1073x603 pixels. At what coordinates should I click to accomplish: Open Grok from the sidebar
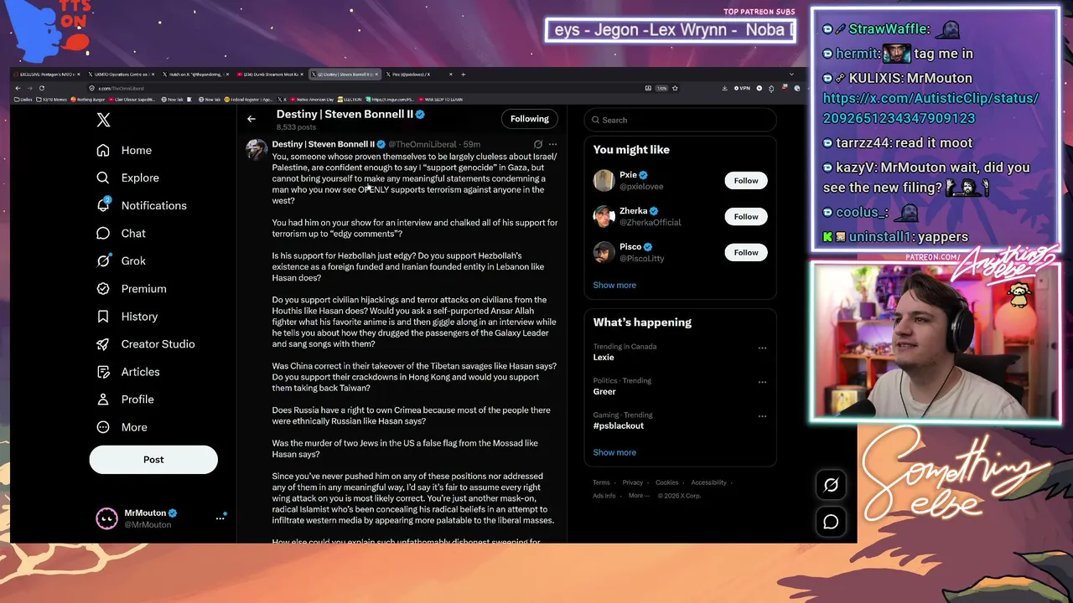click(x=122, y=260)
